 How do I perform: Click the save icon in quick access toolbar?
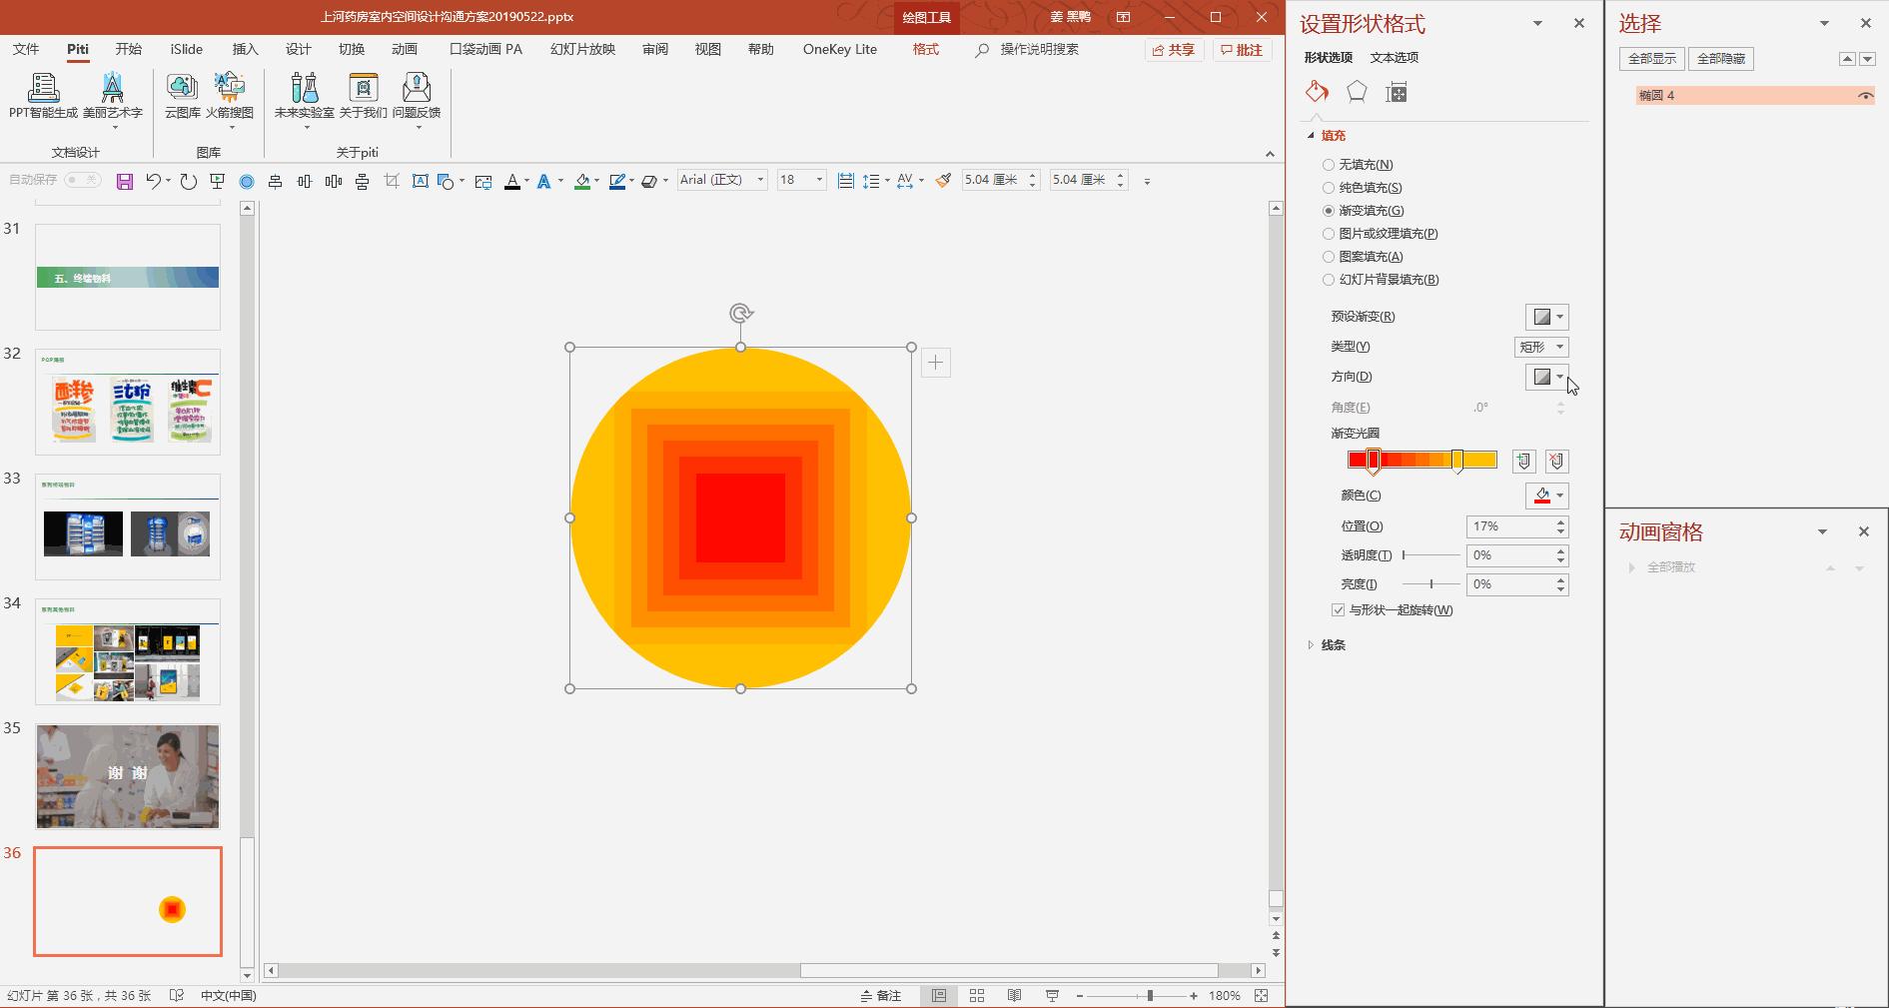pos(125,181)
